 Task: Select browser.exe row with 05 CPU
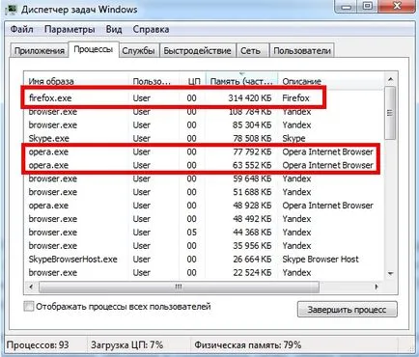pyautogui.click(x=205, y=233)
